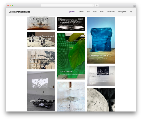Viewport: 142px width, 120px height.
Task: Open the Przestrzeń wewnętrzna project tile
Action: tap(71, 96)
